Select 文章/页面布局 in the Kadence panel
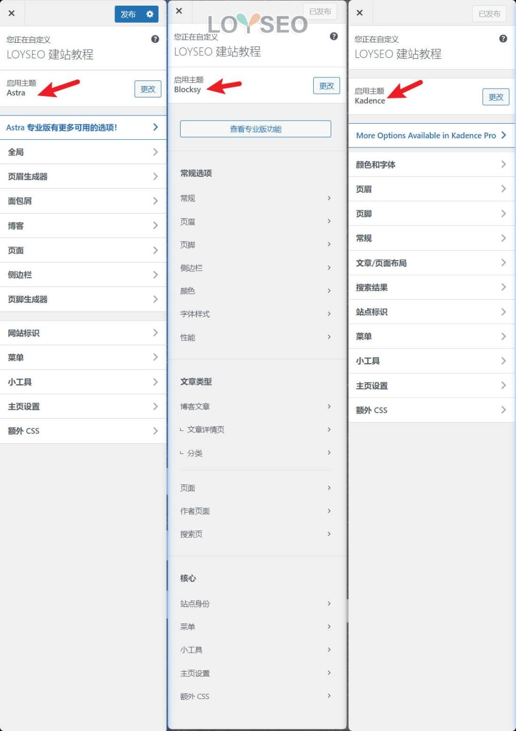Screen dimensions: 516x731 click(431, 263)
